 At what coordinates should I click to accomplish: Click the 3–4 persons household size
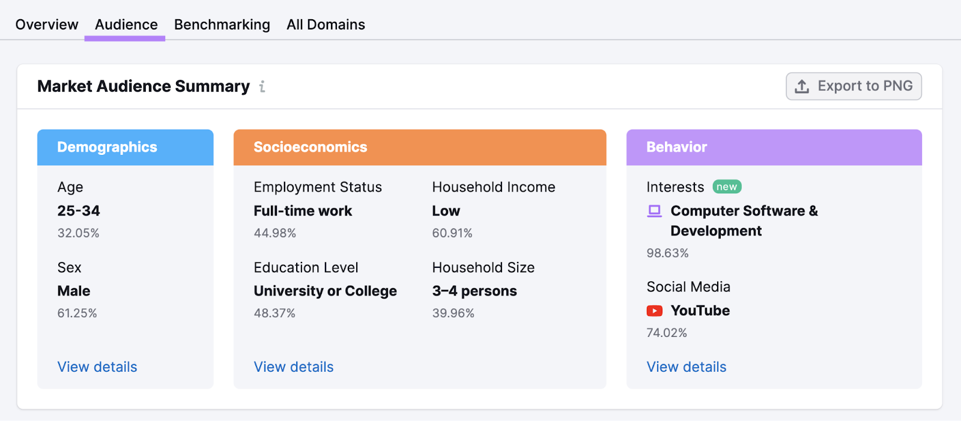(474, 291)
